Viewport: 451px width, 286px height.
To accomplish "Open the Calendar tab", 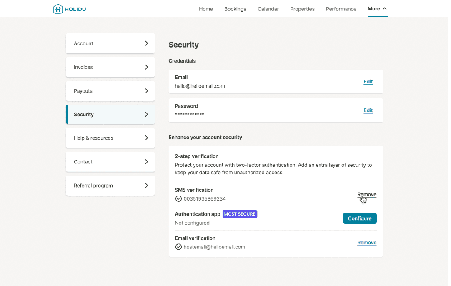I will 268,9.
